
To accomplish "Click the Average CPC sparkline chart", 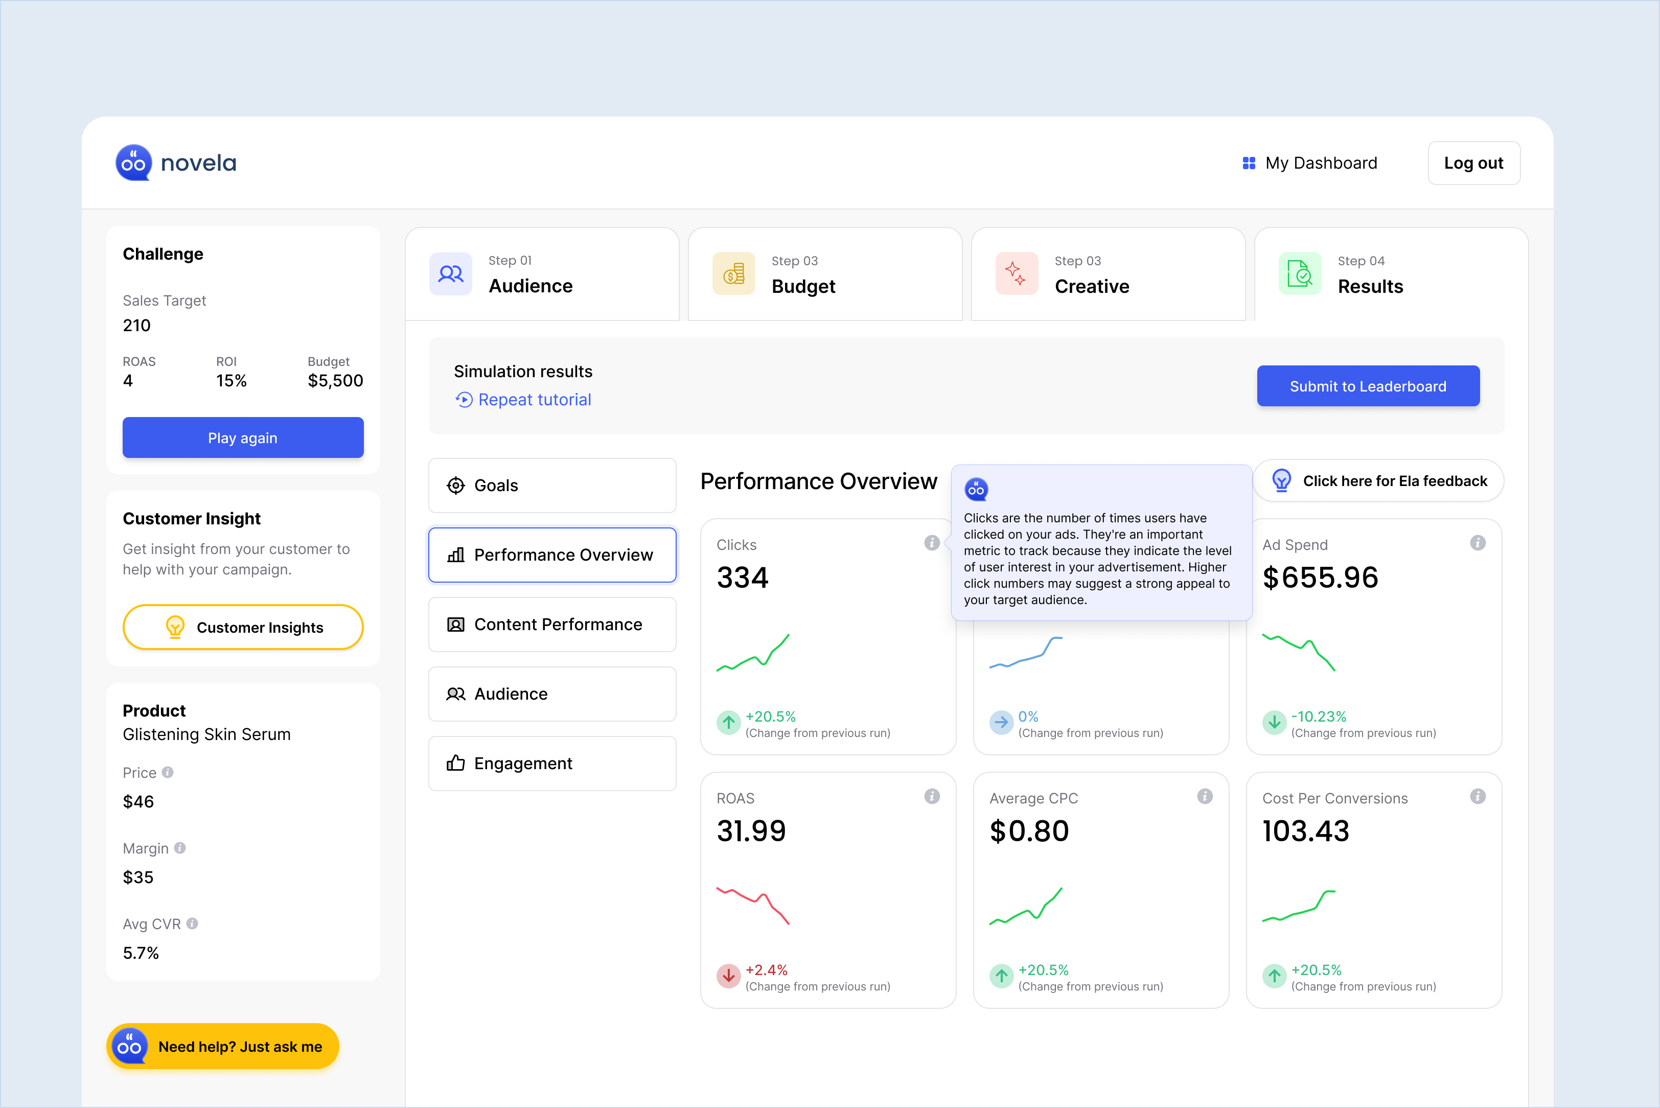I will (x=1025, y=906).
